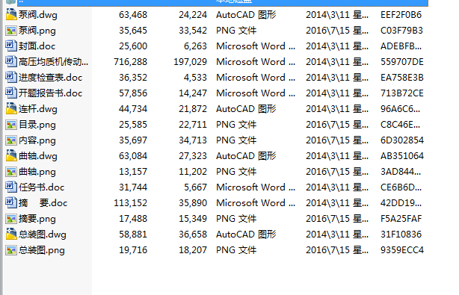The width and height of the screenshot is (459, 295).
Task: Click the size value 25,600
Action: (x=133, y=46)
